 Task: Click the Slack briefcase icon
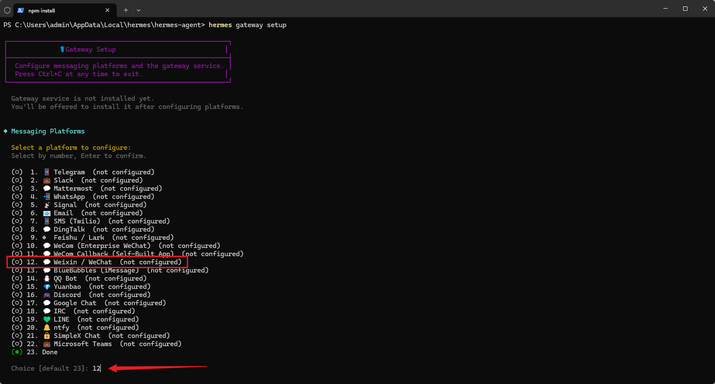[x=47, y=180]
